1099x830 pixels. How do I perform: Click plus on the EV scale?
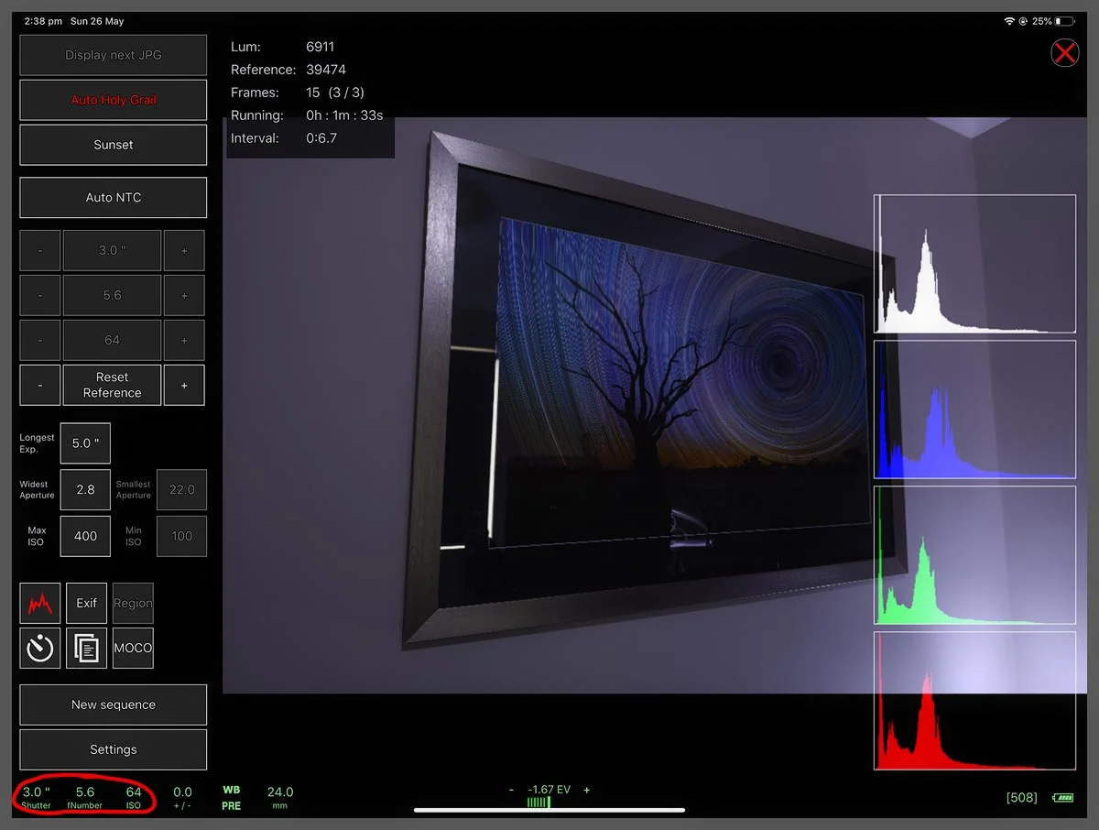[587, 790]
